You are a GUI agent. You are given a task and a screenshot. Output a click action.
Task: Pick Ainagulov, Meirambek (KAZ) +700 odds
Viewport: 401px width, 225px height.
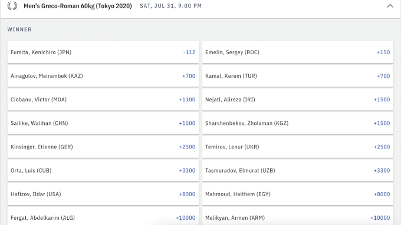coord(103,76)
